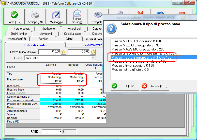The height and width of the screenshot is (140, 197).
Task: Click Decimali Default cell under Ingrosso
Action: tap(73, 118)
